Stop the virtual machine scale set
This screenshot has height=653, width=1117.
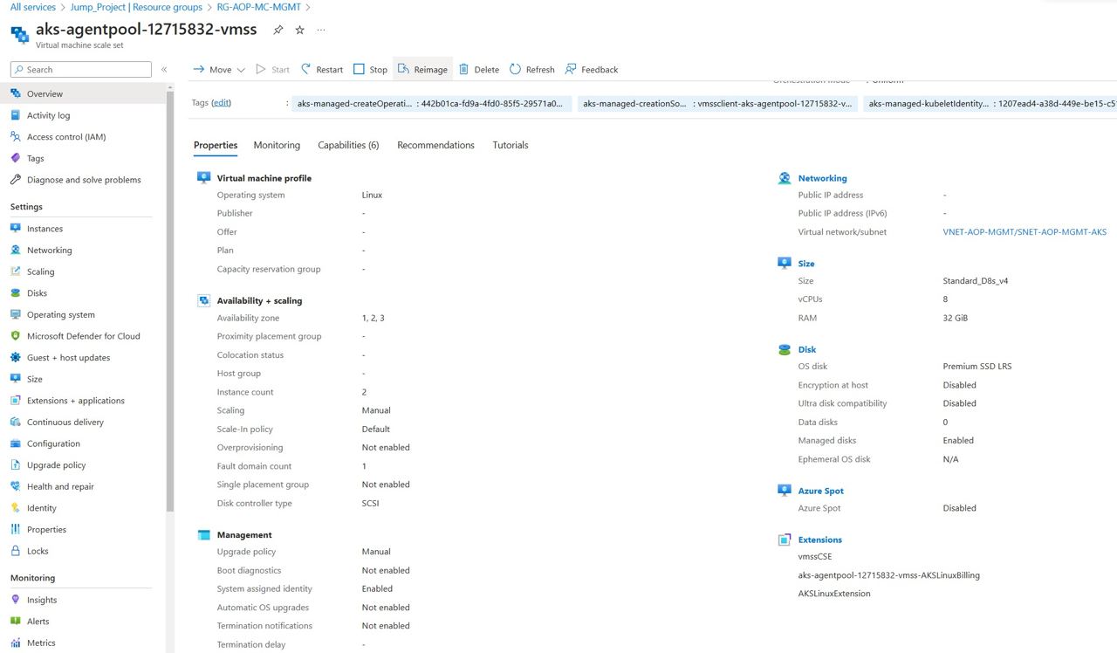tap(370, 70)
